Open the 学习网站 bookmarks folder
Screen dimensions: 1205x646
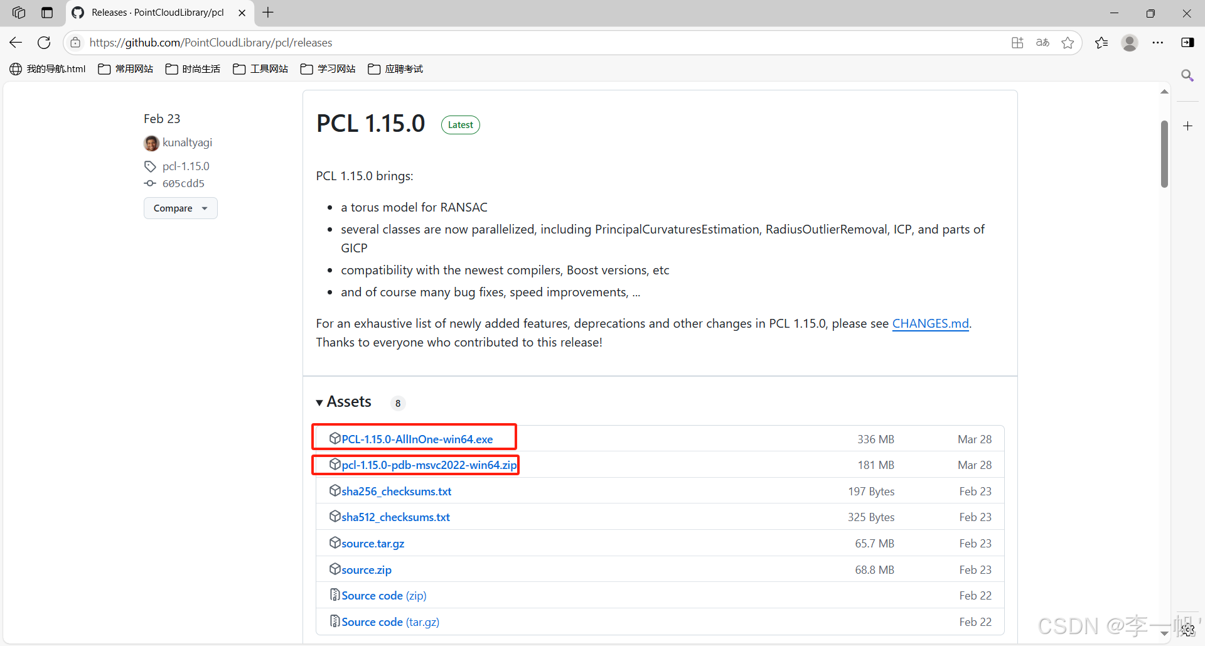[x=328, y=69]
